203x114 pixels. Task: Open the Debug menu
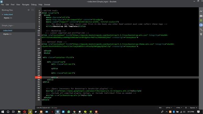click(34, 4)
